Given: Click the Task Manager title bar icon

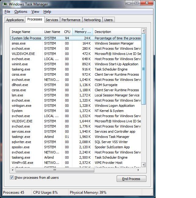Looking at the screenshot, I should coord(5,4).
